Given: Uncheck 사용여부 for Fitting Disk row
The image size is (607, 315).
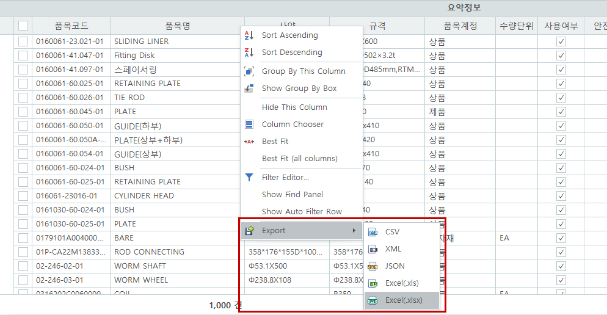Looking at the screenshot, I should click(x=561, y=56).
